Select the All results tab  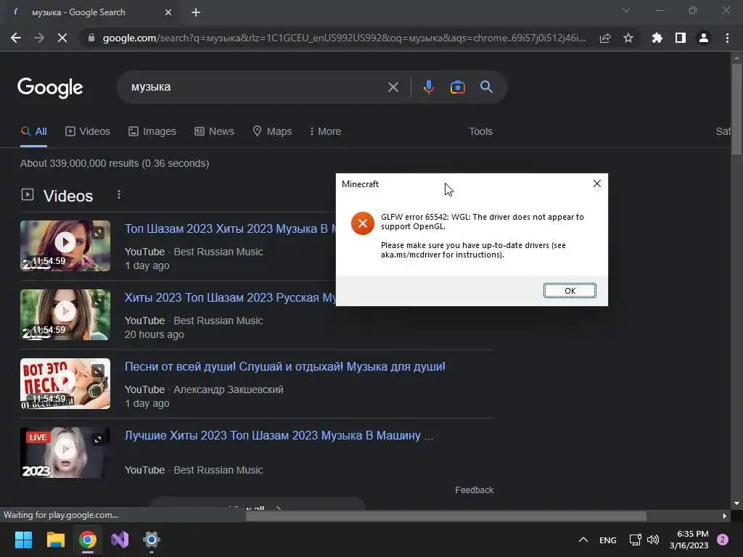[x=33, y=132]
